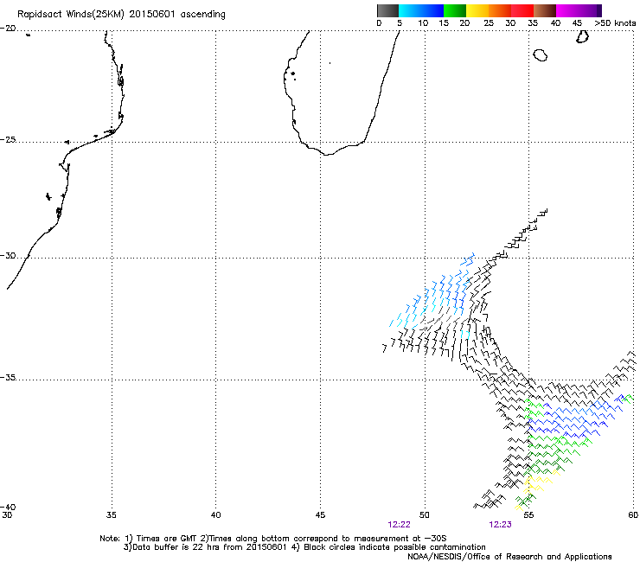Image resolution: width=640 pixels, height=562 pixels.
Task: Click the '>50 knots' legend label
Action: coord(615,23)
